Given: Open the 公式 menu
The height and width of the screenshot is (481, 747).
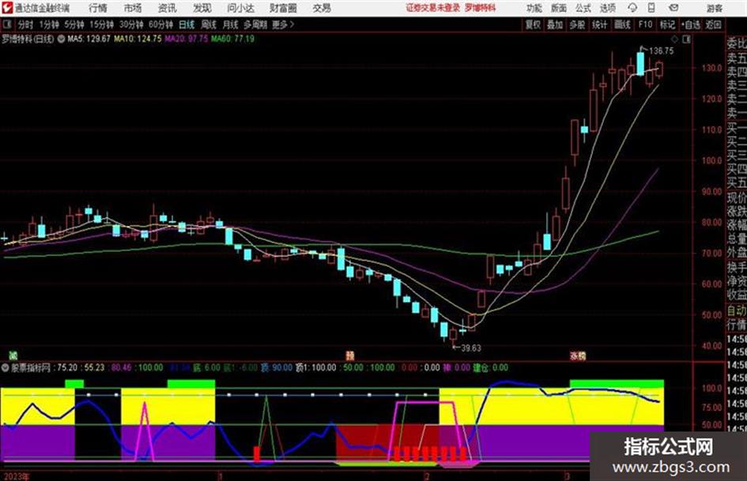Looking at the screenshot, I should tap(583, 8).
